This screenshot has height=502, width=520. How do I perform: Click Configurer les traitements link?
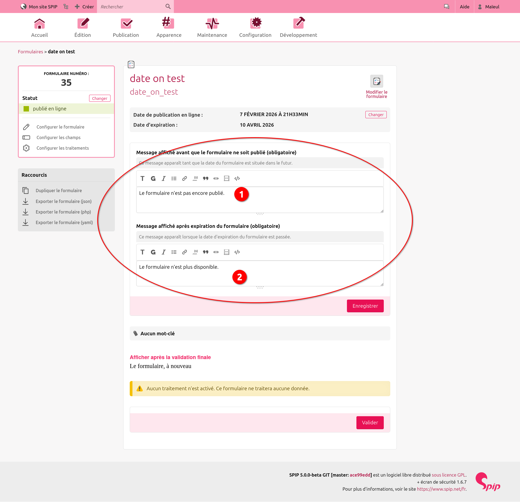[63, 148]
